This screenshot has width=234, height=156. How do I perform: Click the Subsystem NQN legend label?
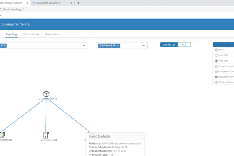point(226,77)
